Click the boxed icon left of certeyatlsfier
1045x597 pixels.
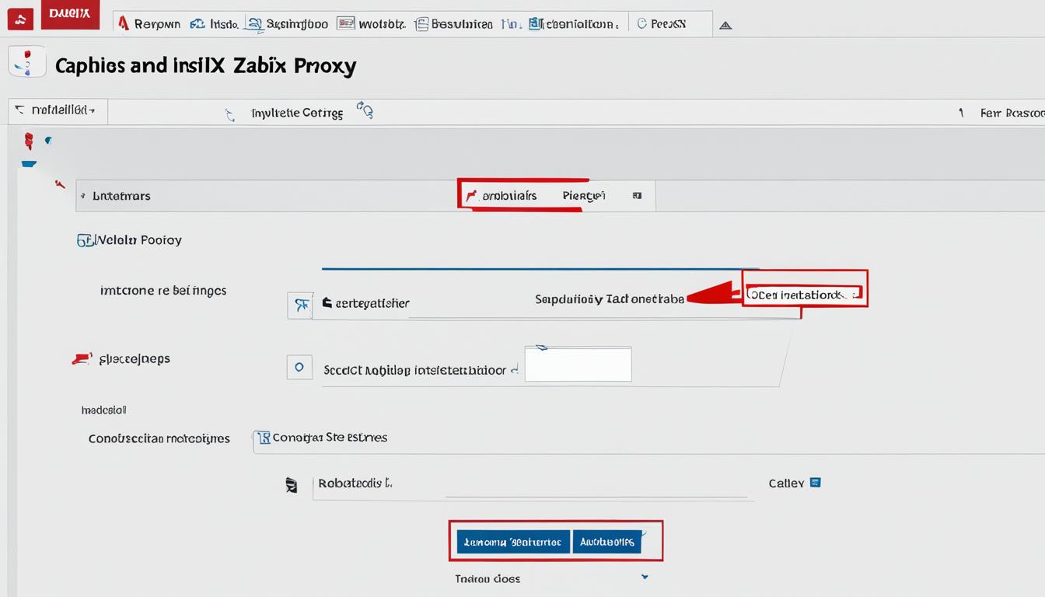click(299, 305)
